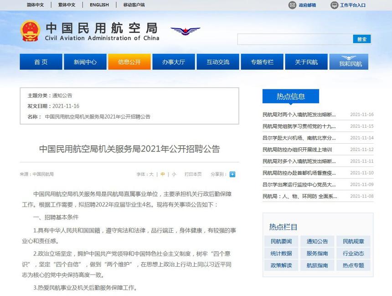Screen dimensions: 392x296
Task: Set font size to 大
Action: click(x=151, y=174)
